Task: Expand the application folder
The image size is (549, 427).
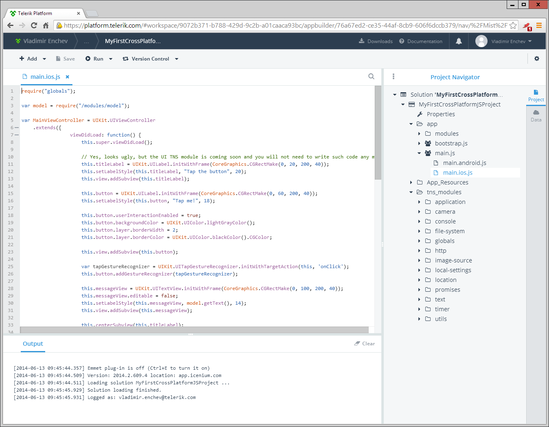Action: [419, 202]
